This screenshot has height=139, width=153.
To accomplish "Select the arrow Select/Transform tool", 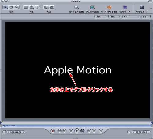I will click(6, 7).
